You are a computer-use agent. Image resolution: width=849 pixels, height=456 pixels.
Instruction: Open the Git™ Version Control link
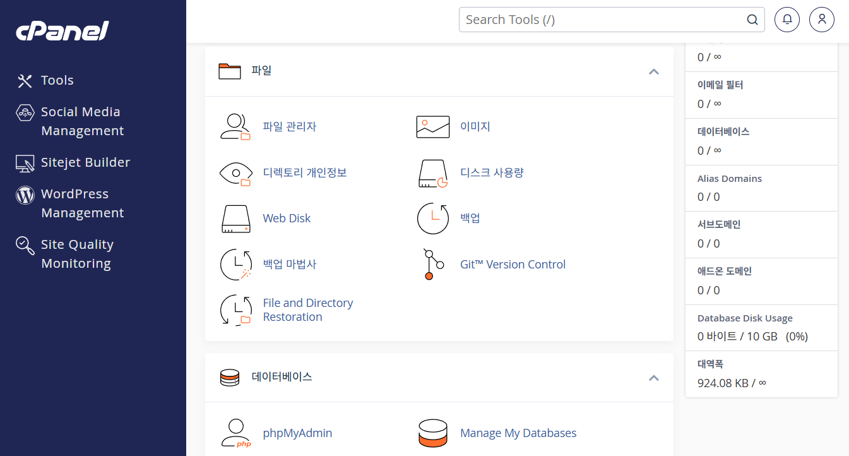(x=513, y=264)
